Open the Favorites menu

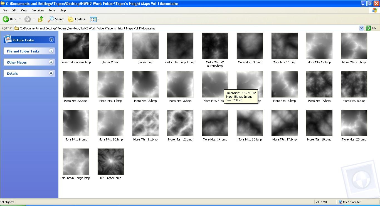coord(38,10)
